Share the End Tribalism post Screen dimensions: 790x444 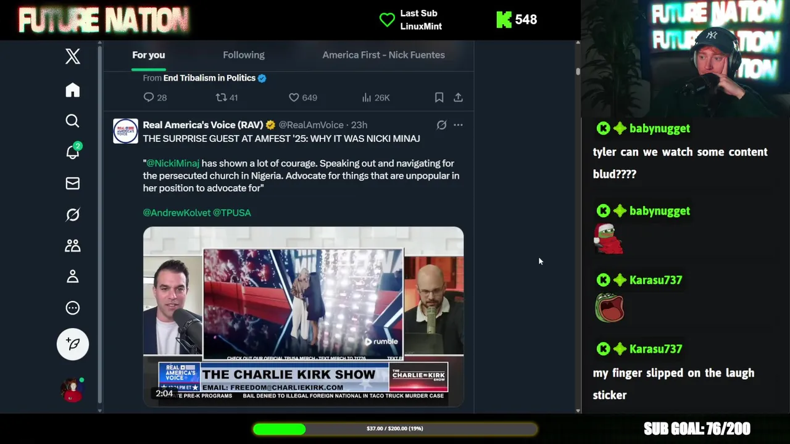click(x=458, y=97)
